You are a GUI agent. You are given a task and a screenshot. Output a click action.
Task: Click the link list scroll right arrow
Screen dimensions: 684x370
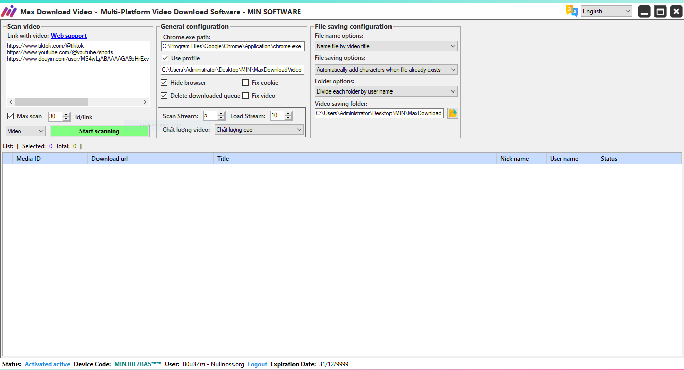pos(145,102)
